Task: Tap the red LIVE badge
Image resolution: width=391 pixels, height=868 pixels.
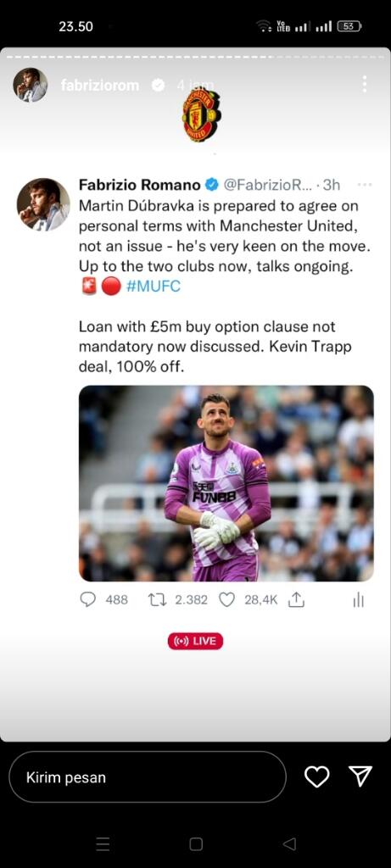Action: coord(195,641)
